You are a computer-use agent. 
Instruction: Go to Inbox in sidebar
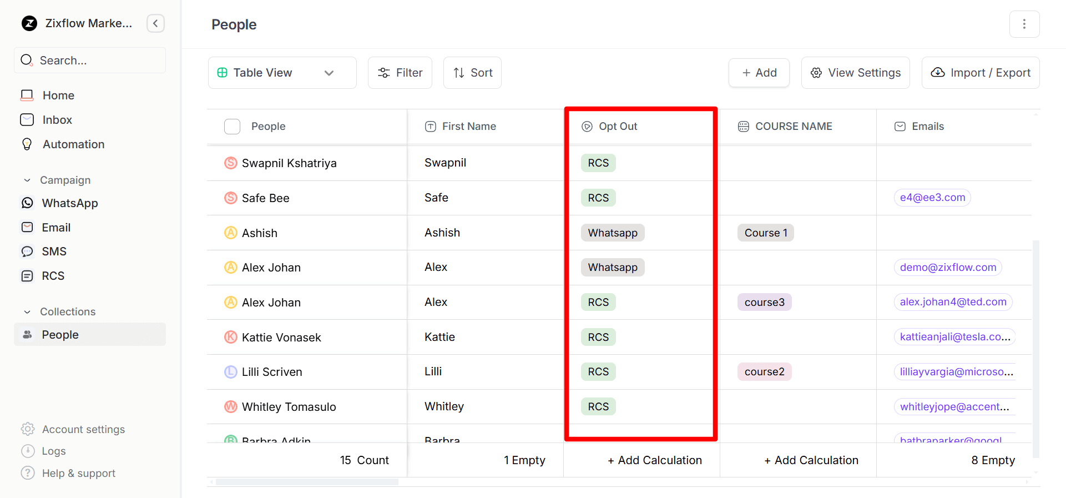pos(57,120)
